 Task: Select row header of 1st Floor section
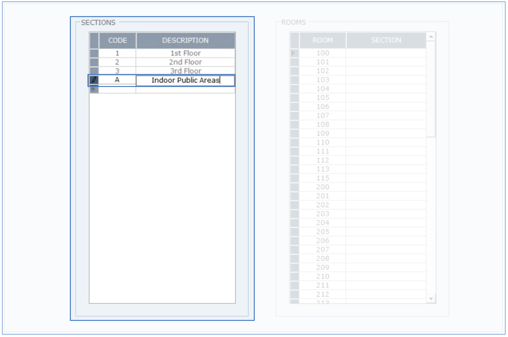click(94, 53)
